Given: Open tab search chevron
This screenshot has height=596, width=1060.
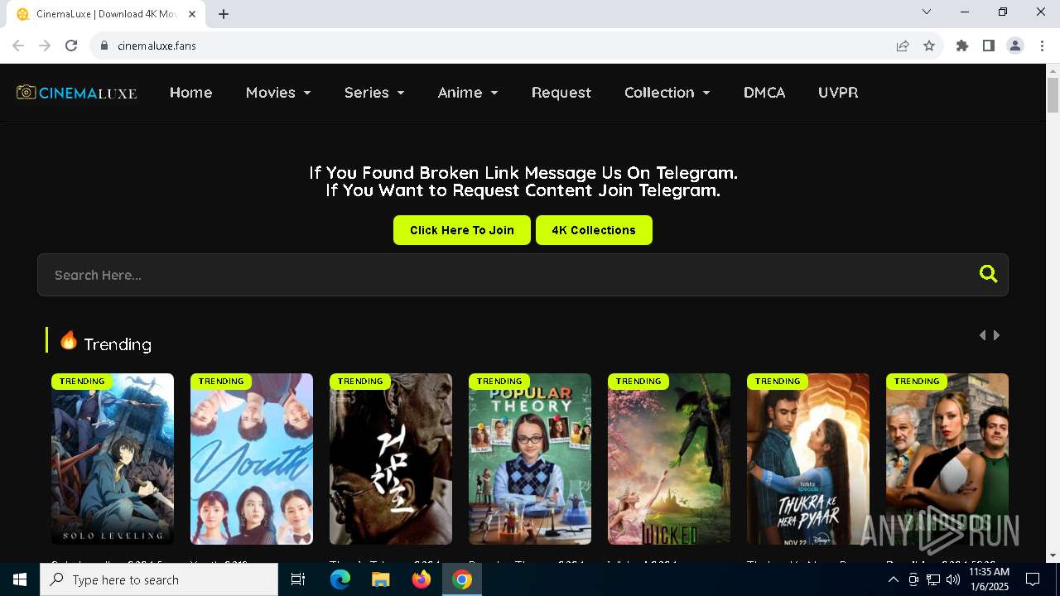Looking at the screenshot, I should click(x=927, y=12).
